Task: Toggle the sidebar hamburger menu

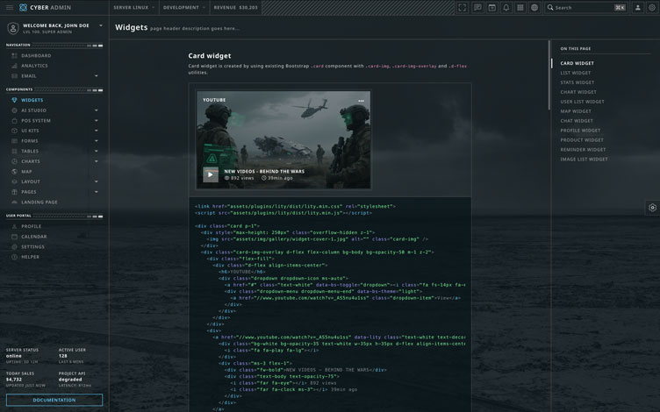Action: [10, 7]
